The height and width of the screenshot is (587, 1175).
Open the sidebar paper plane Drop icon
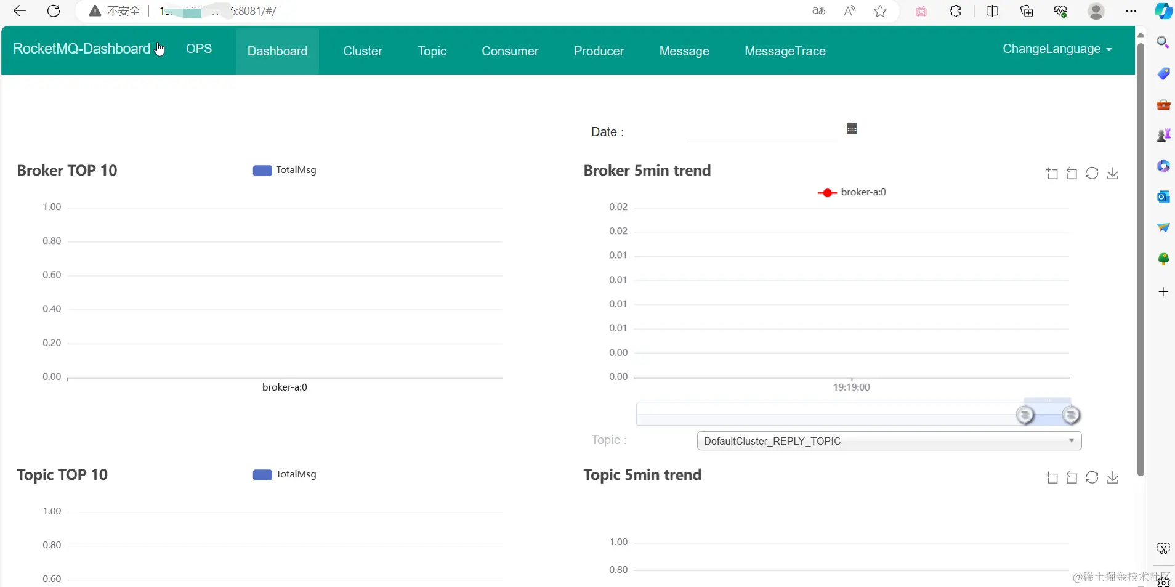(1163, 228)
